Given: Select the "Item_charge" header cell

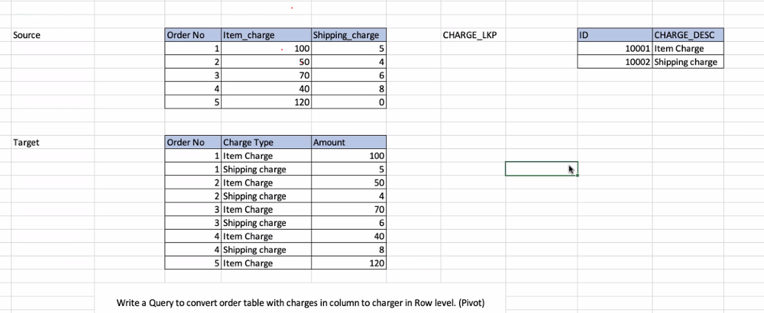Looking at the screenshot, I should coord(266,35).
